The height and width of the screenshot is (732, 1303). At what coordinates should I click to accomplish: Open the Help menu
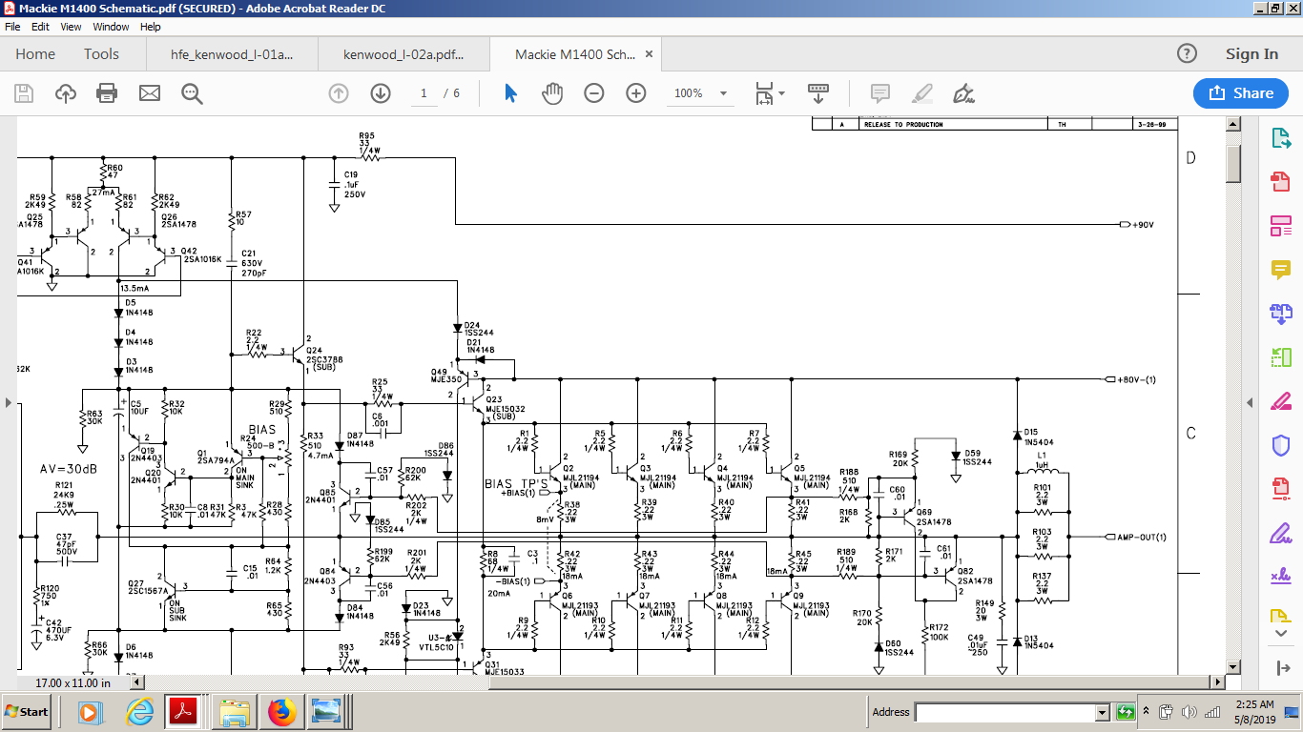pyautogui.click(x=151, y=27)
